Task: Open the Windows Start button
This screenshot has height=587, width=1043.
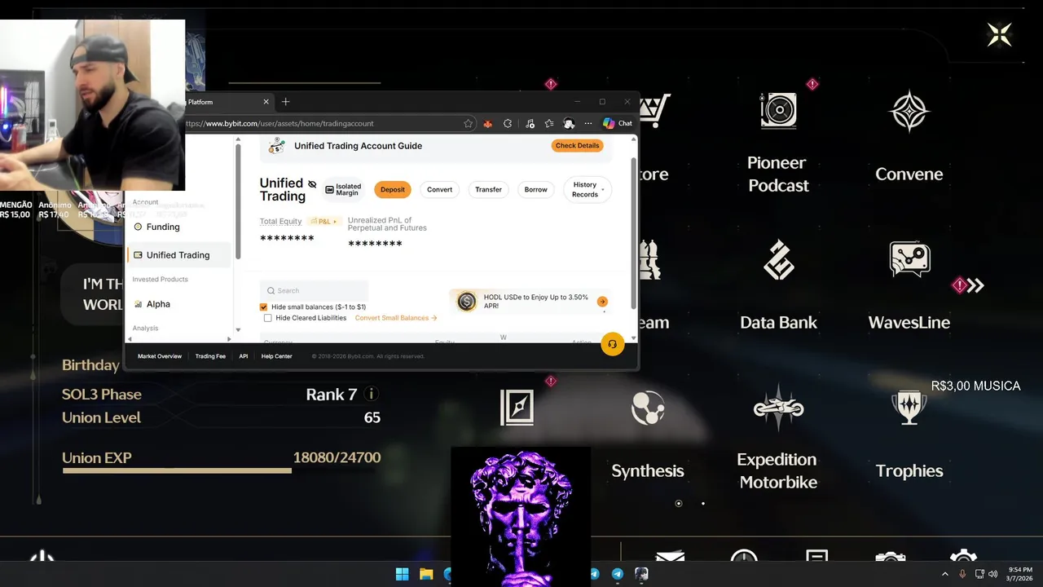Action: pyautogui.click(x=403, y=574)
